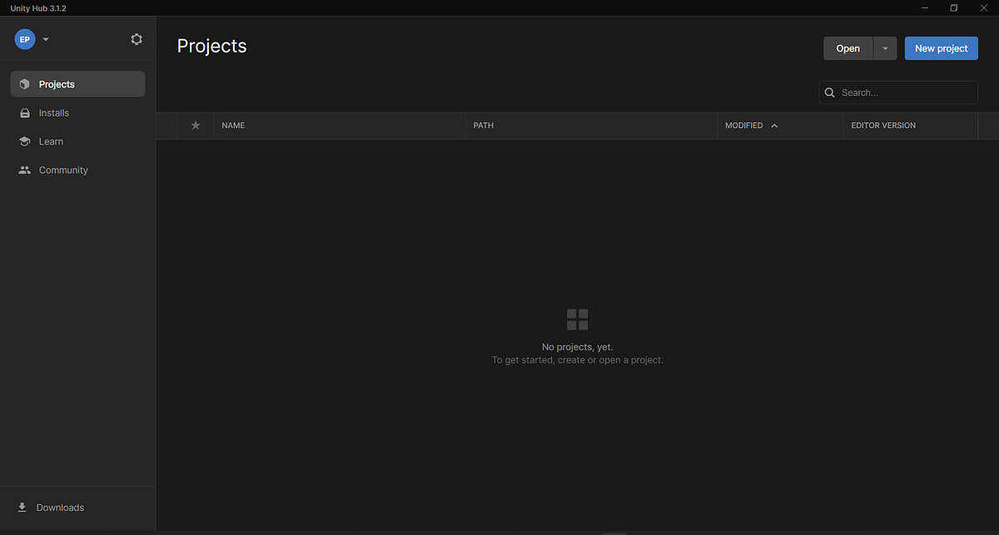Click the EP account avatar
The height and width of the screenshot is (535, 999).
pos(24,38)
